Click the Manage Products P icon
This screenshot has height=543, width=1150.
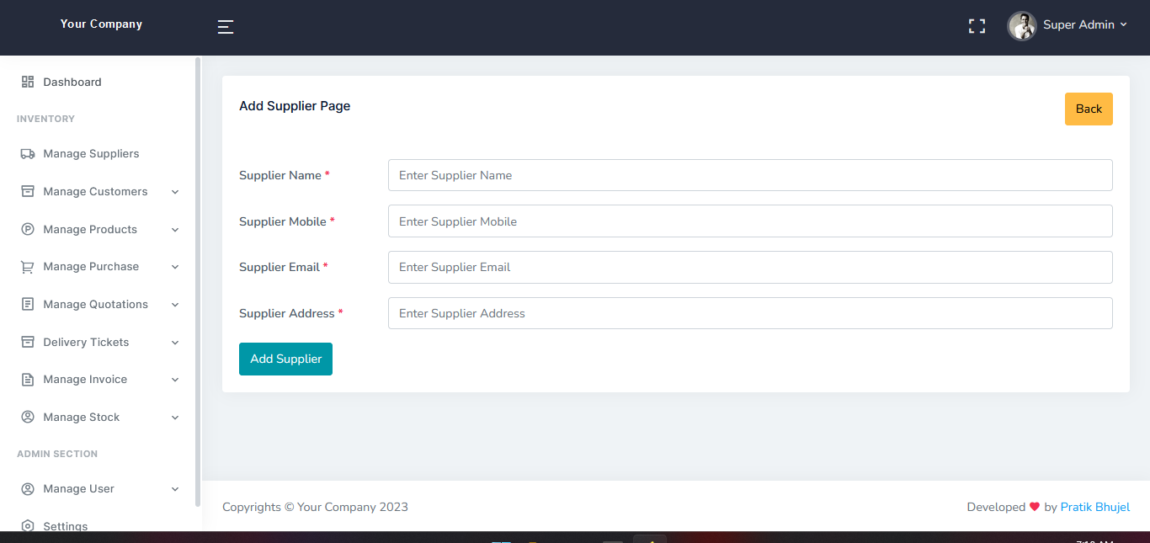point(28,229)
